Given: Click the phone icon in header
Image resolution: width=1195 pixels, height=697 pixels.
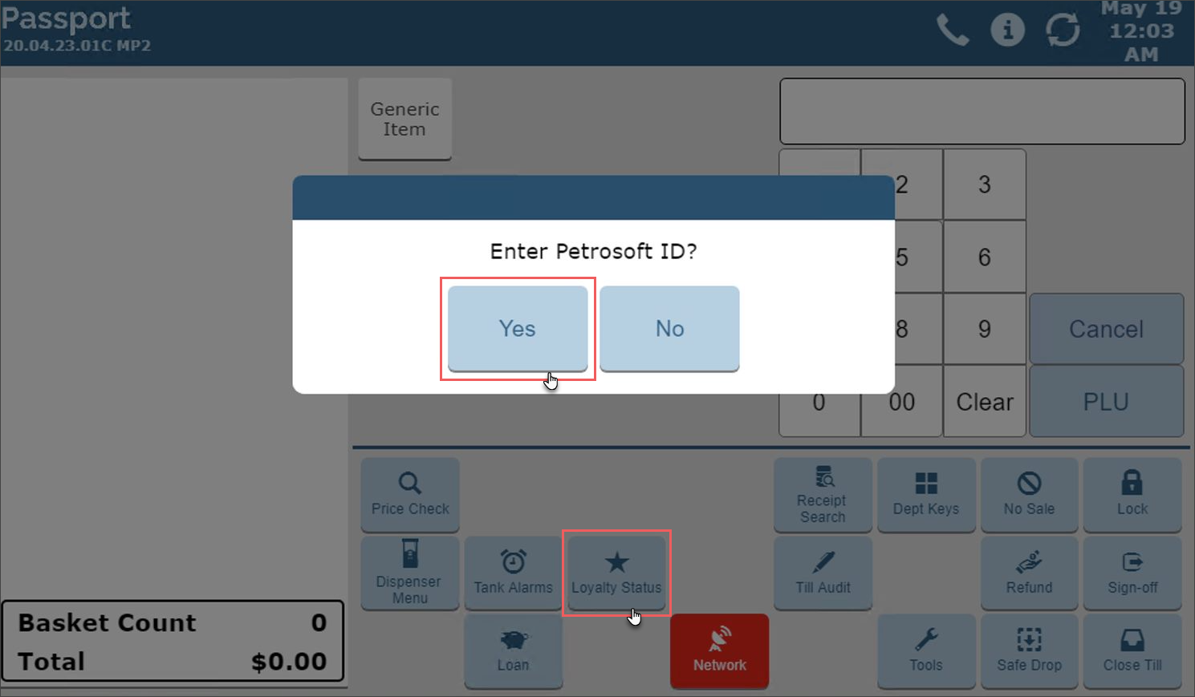Looking at the screenshot, I should pyautogui.click(x=953, y=30).
